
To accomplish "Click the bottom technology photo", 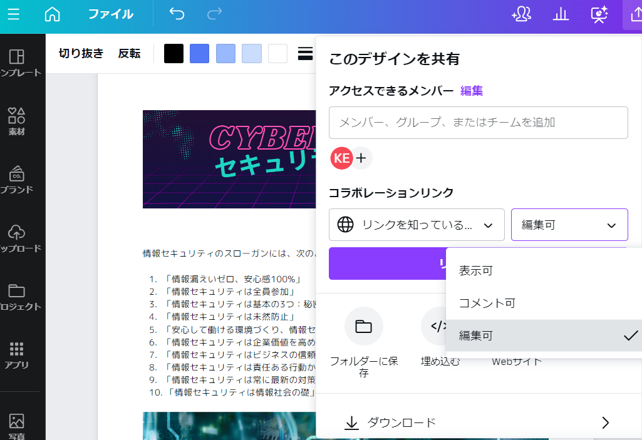I will pyautogui.click(x=229, y=426).
